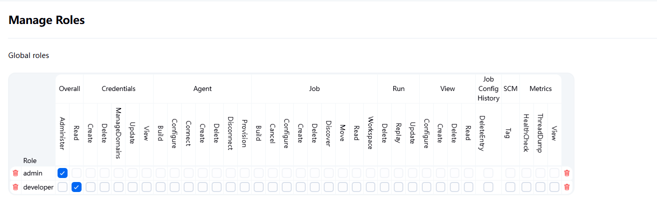Click the Job permission group header
Screen dimensions: 657x204
point(314,89)
